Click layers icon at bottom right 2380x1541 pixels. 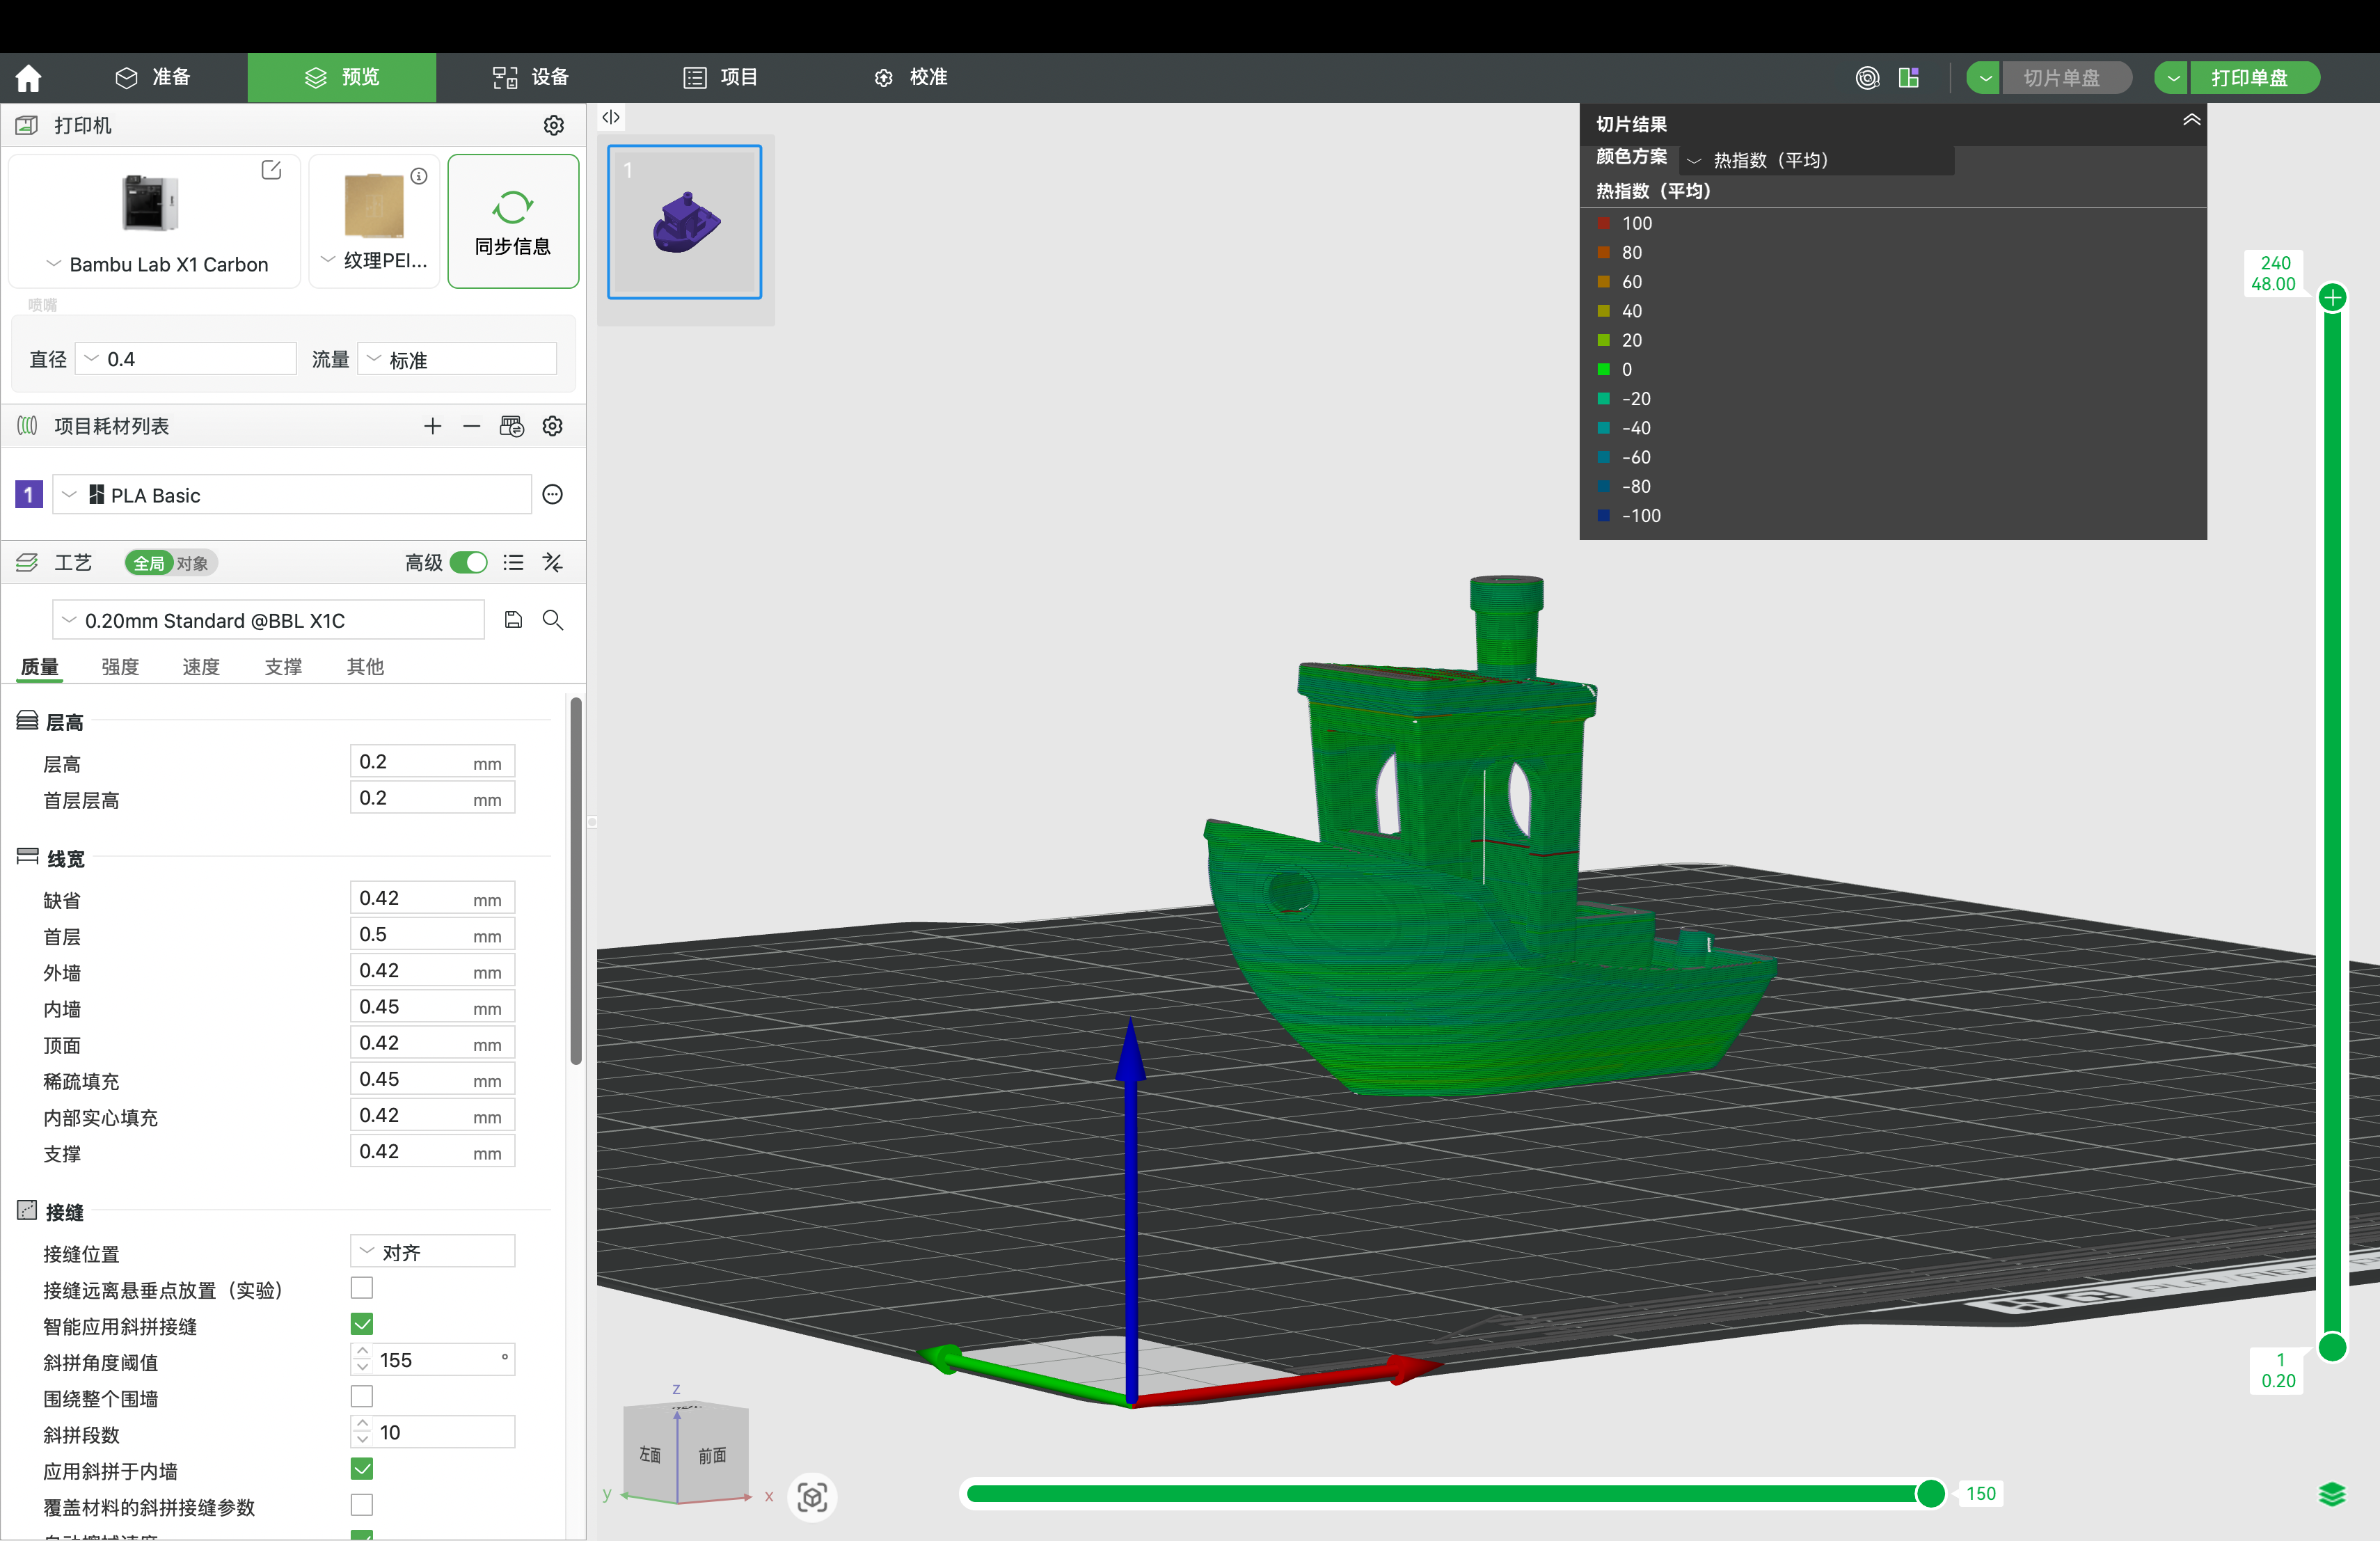(2331, 1494)
